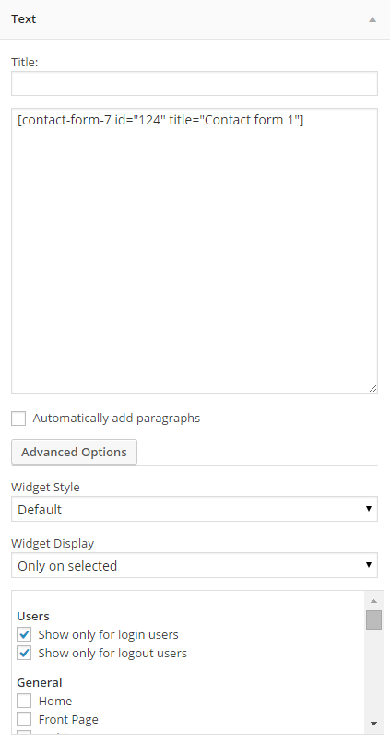Click inside the contact-form-7 shortcode textarea
The image size is (390, 743).
[x=195, y=251]
